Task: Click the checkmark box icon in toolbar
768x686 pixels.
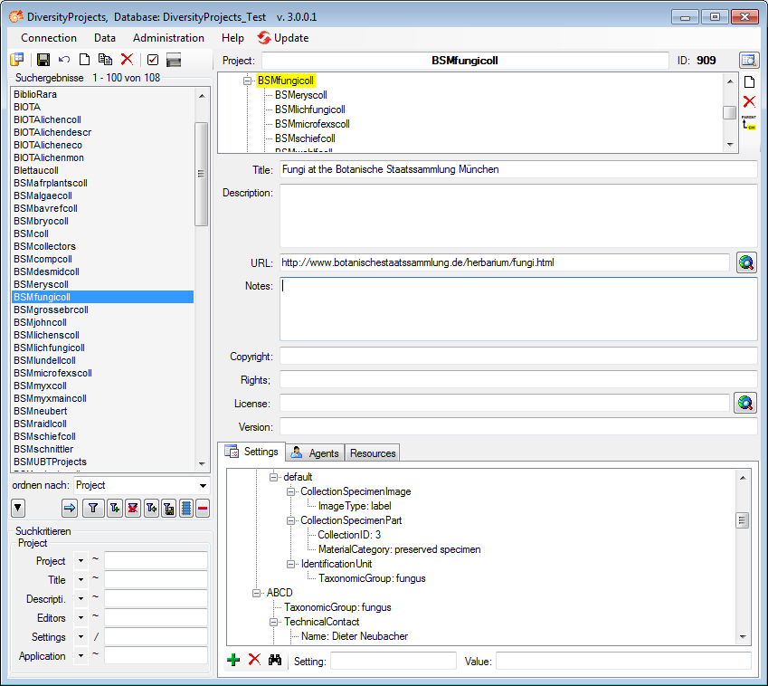Action: 153,60
